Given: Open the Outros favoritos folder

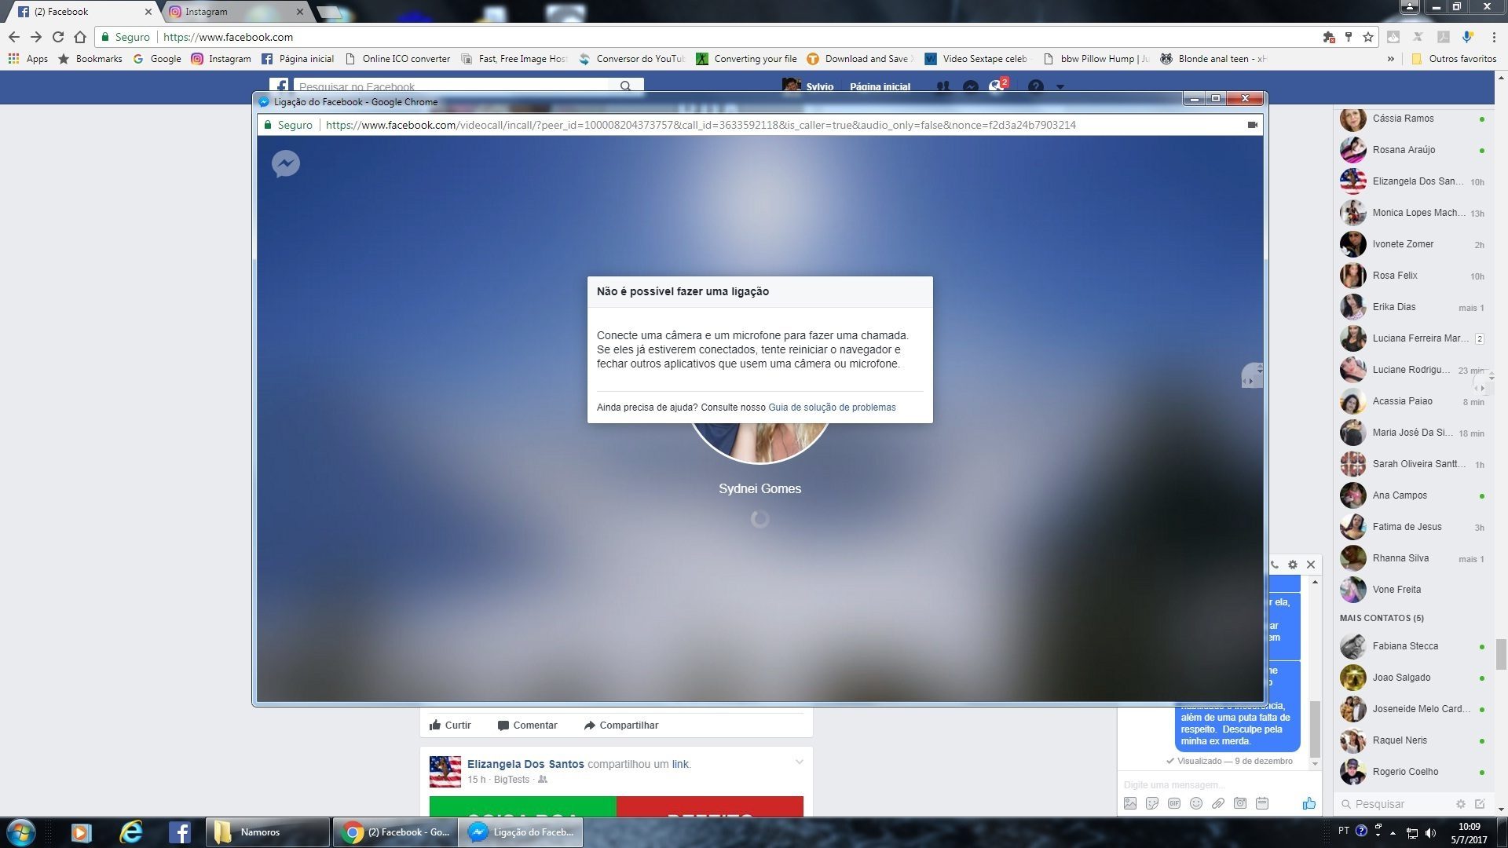Looking at the screenshot, I should coord(1454,59).
